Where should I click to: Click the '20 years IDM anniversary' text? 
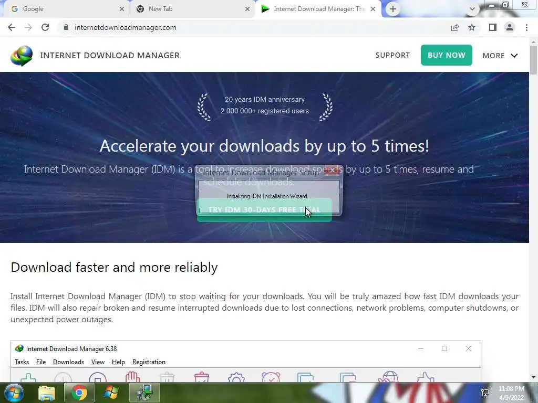(265, 99)
